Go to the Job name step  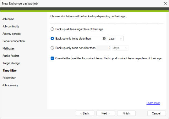[x=8, y=19]
